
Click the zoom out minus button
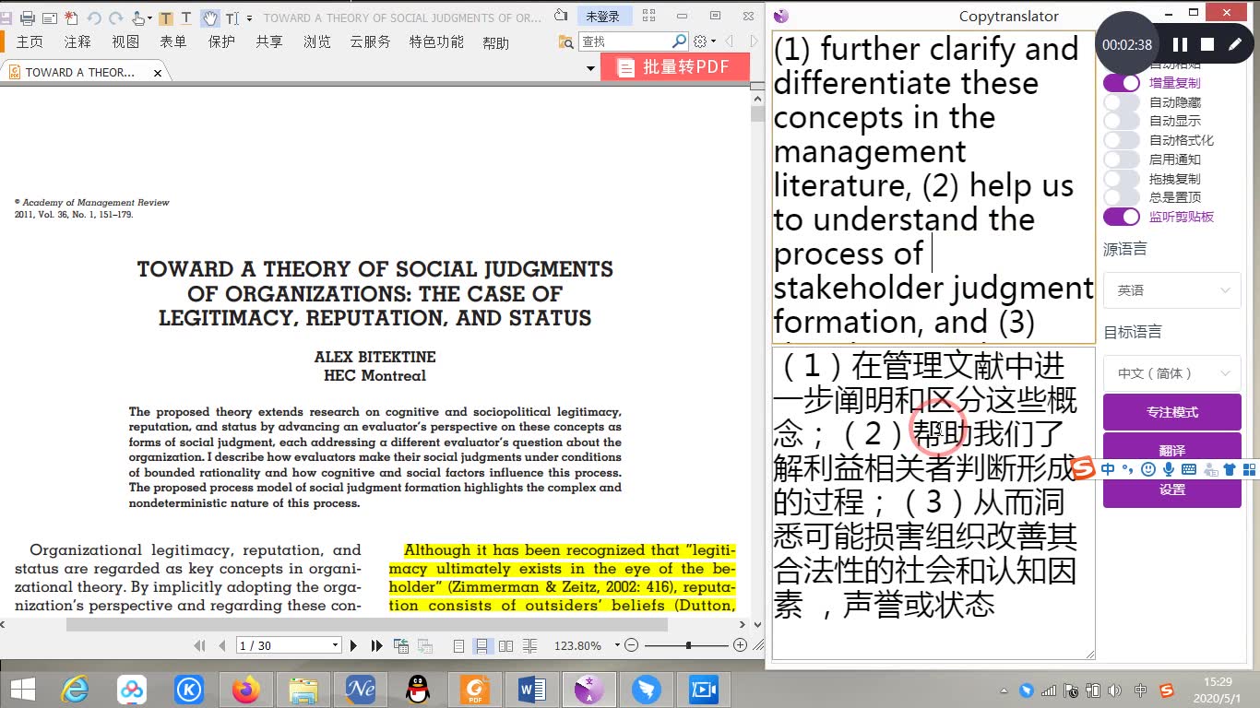click(631, 645)
